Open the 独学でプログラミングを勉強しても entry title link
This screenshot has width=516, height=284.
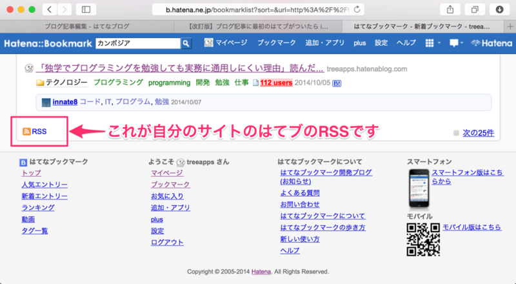[180, 68]
